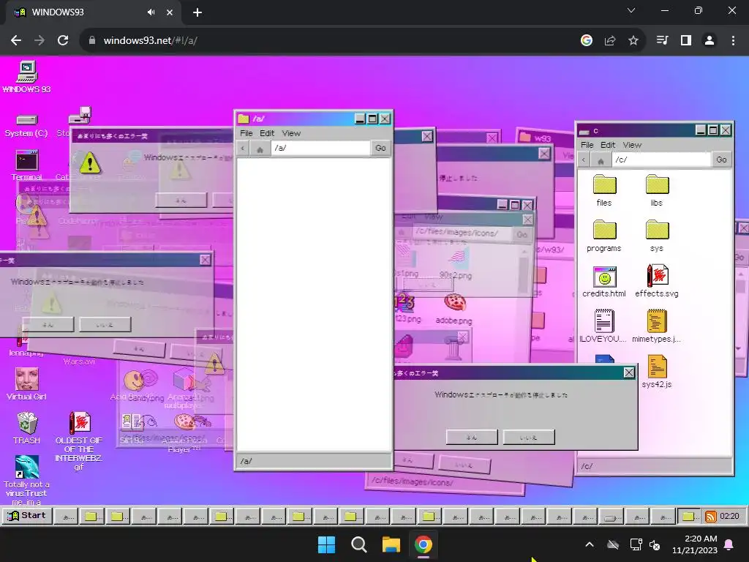Open mimetypes.js file in c window
Screen dimensions: 749x562
click(657, 326)
